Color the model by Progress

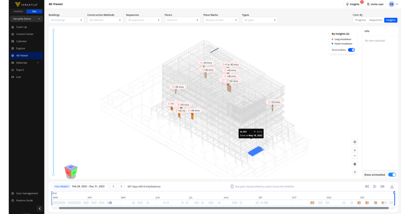click(360, 20)
